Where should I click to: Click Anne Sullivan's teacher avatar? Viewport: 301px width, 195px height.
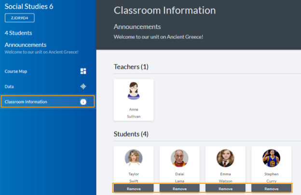tap(134, 91)
